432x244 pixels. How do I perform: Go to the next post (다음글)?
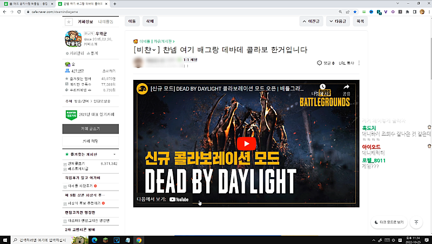tap(337, 22)
